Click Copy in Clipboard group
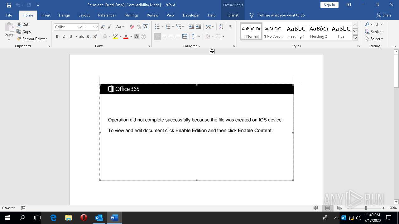The height and width of the screenshot is (224, 399). [x=24, y=32]
